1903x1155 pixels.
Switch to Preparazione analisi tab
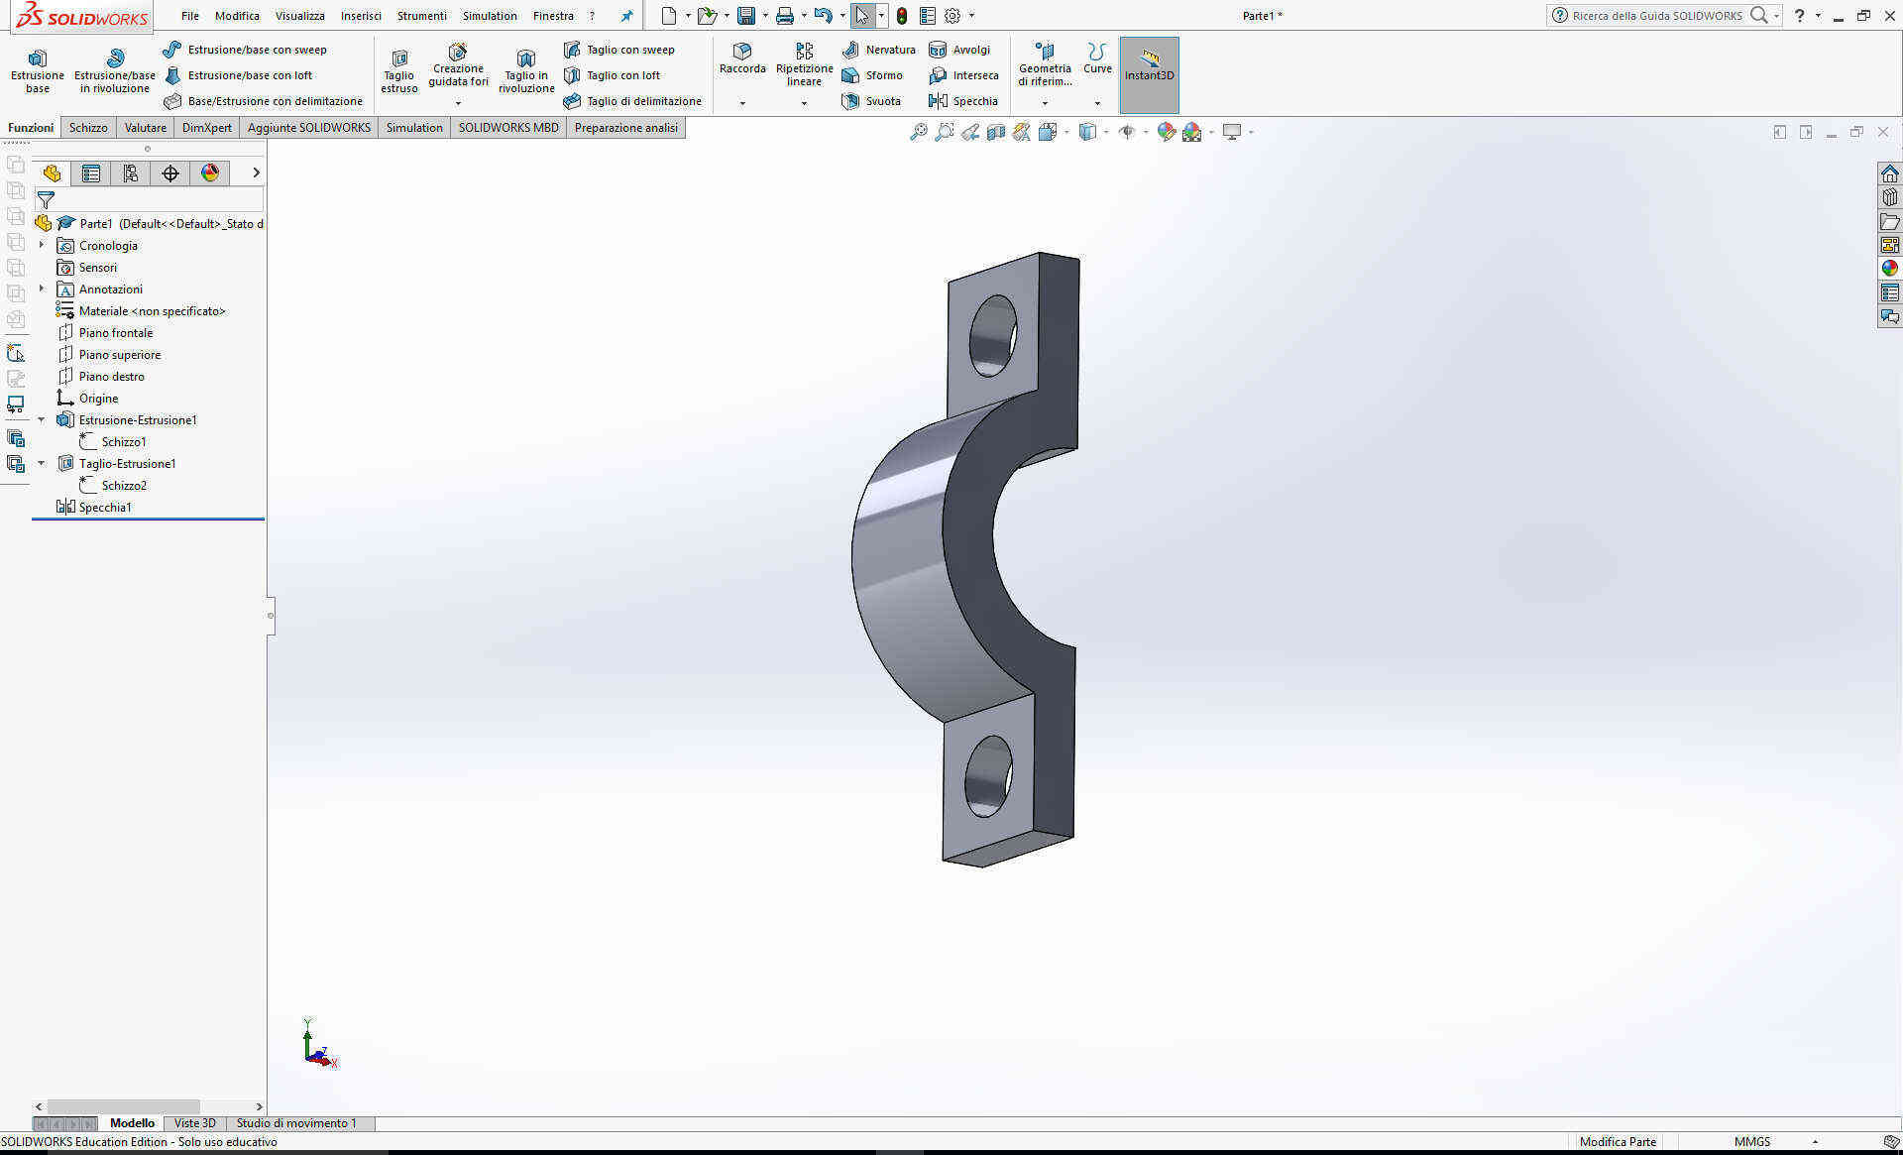pos(626,128)
